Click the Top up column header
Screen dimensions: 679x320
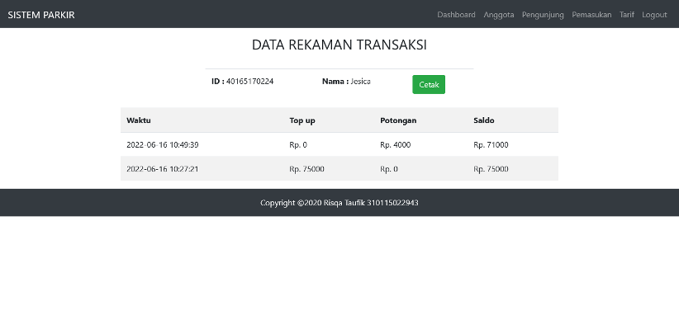pos(302,120)
